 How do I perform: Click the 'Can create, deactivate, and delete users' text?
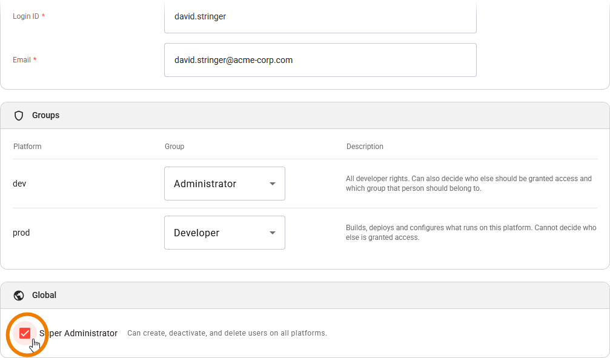point(227,333)
